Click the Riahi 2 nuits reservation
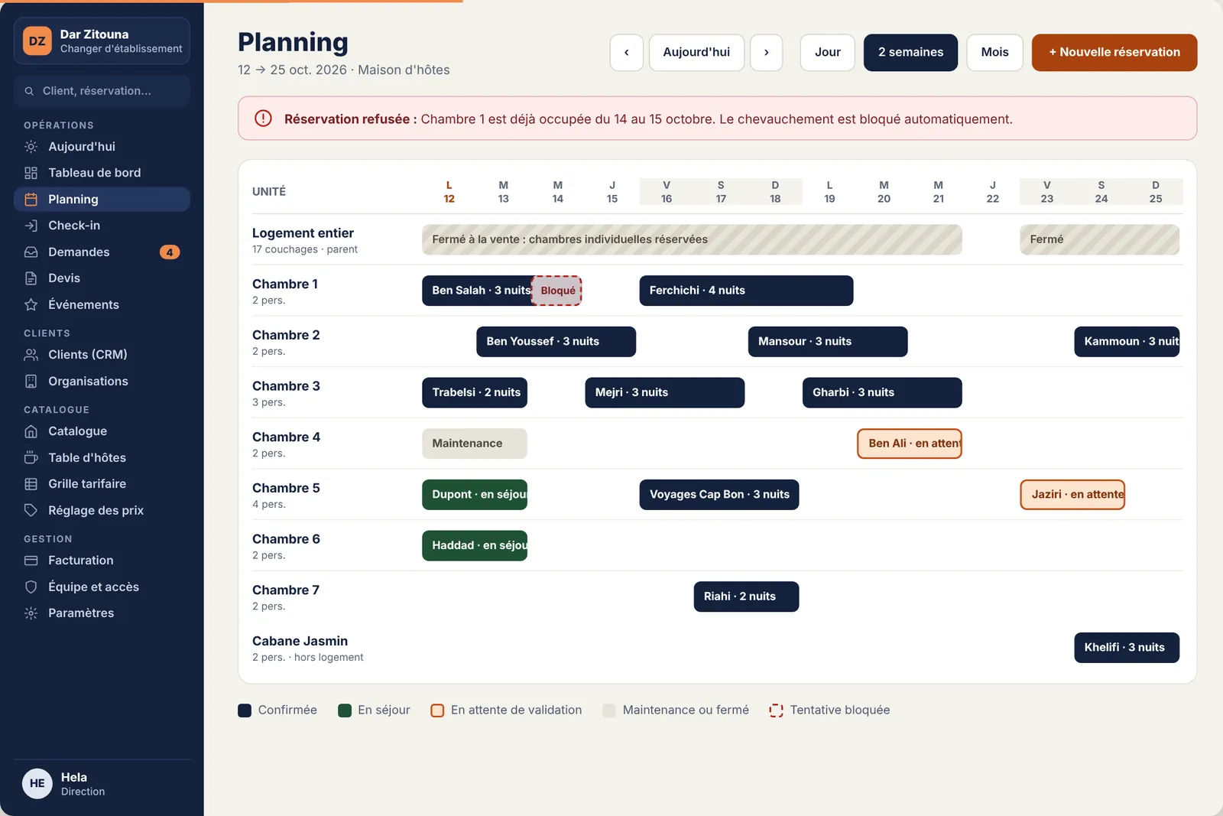The image size is (1223, 816). coord(747,597)
